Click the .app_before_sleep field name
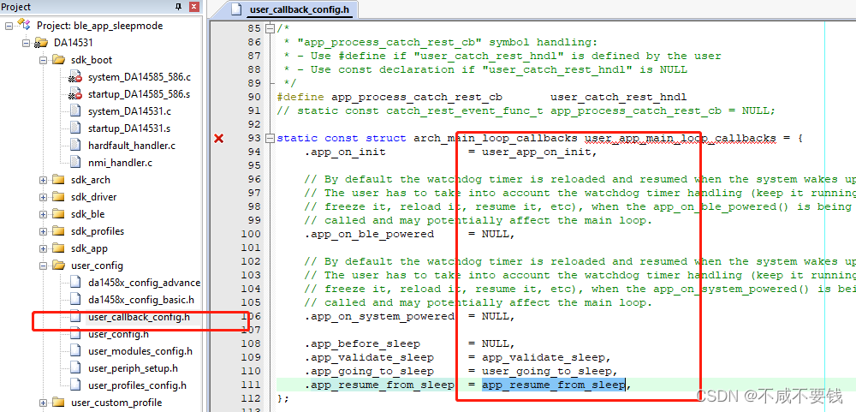856x412 pixels. (x=362, y=343)
